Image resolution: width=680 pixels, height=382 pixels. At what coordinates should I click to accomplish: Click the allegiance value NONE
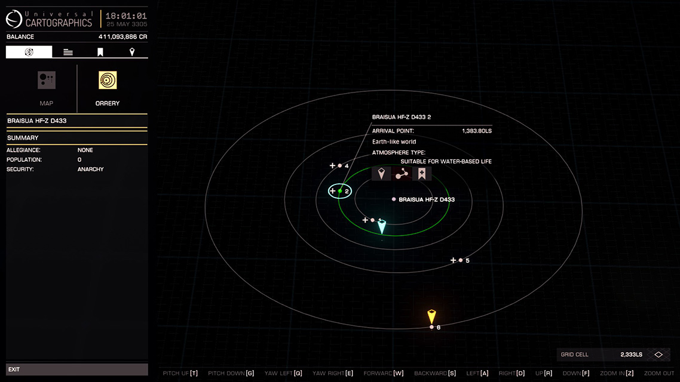pos(85,150)
